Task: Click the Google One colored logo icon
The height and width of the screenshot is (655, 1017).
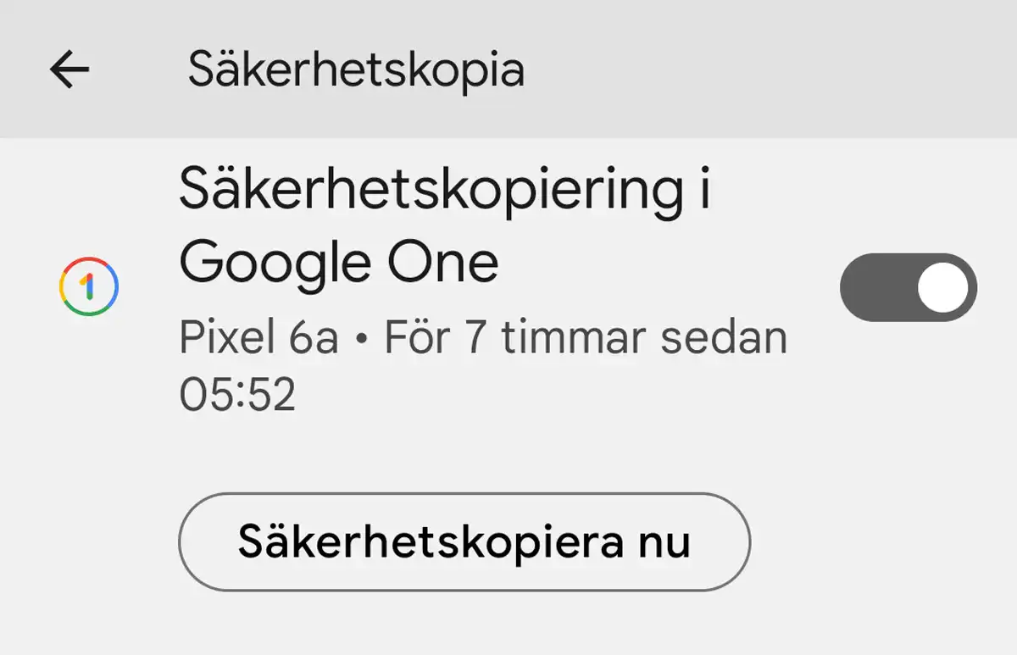Action: coord(90,287)
